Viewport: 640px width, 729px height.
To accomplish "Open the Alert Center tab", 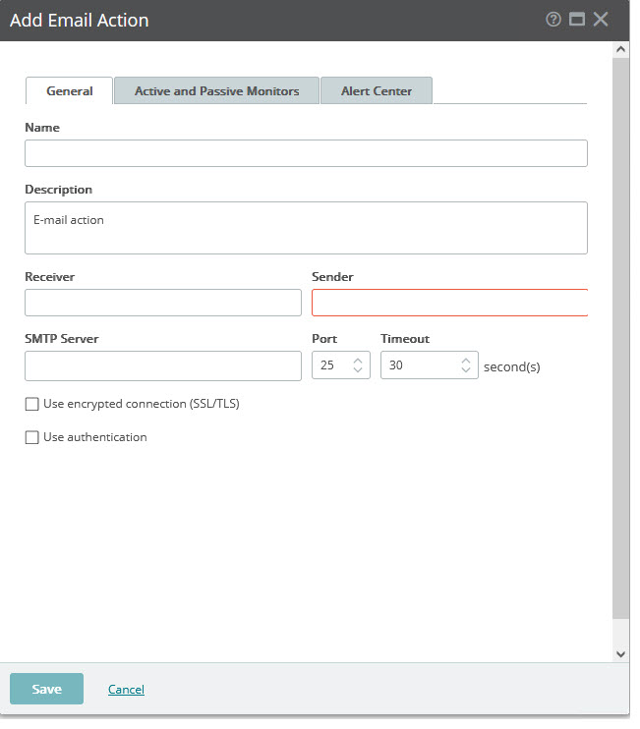I will point(377,90).
